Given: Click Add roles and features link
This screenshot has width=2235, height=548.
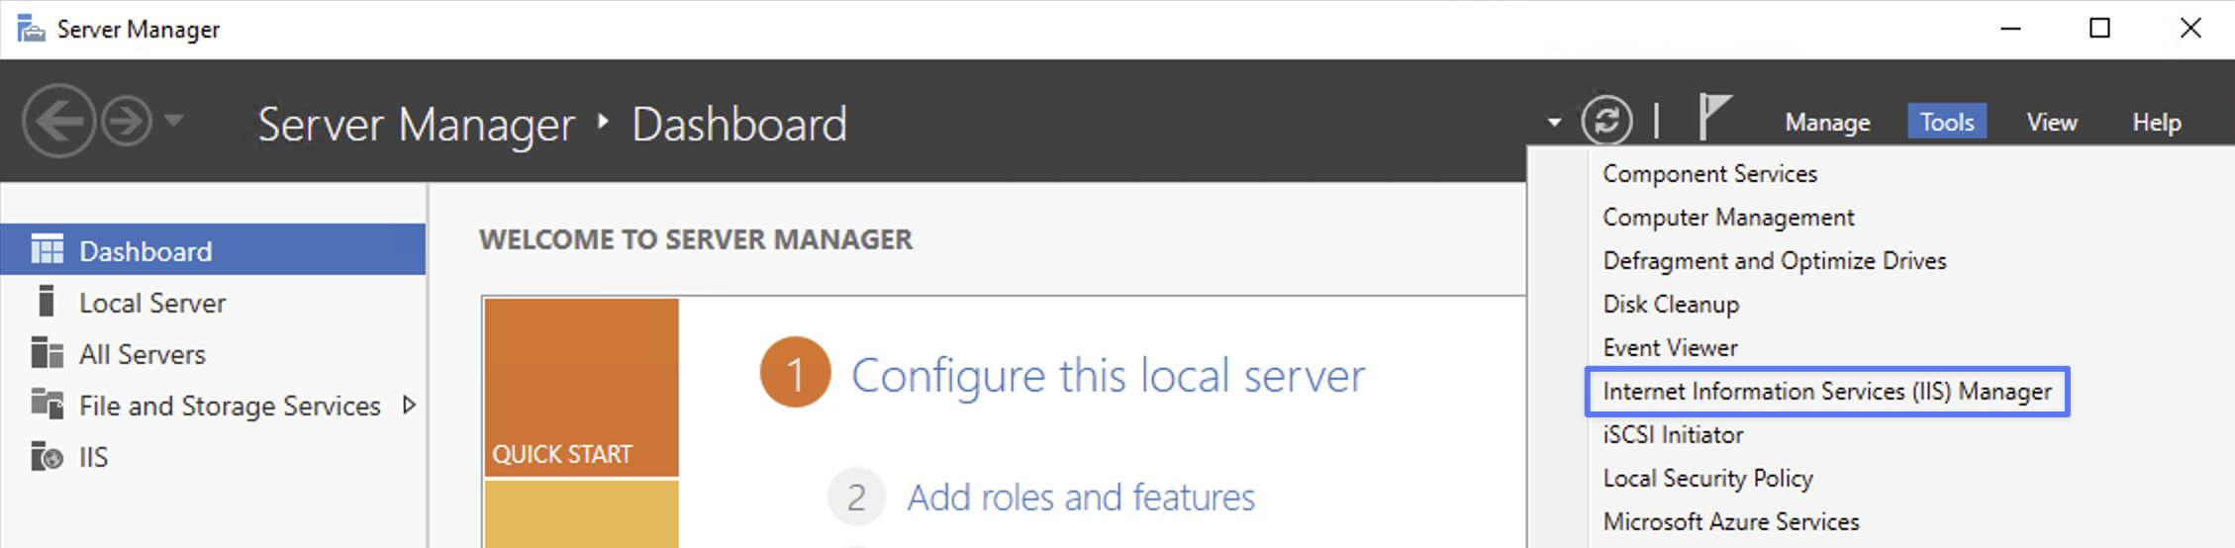Looking at the screenshot, I should (x=1081, y=497).
